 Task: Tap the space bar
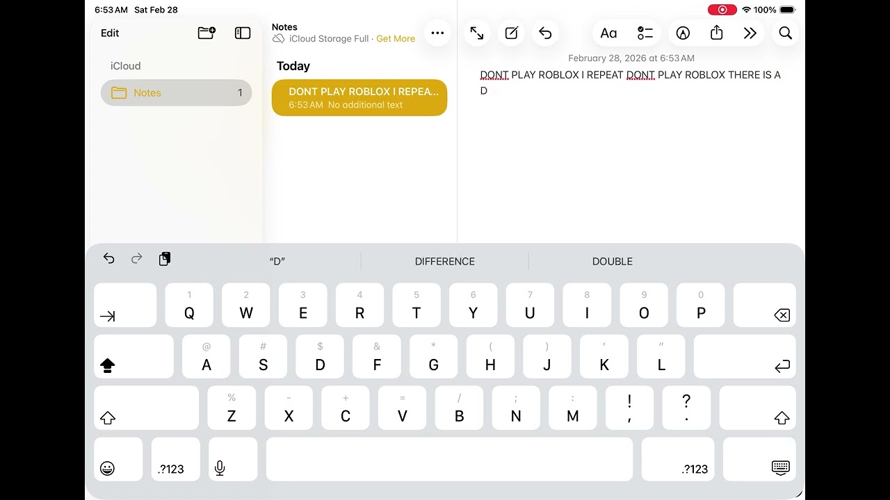point(449,459)
